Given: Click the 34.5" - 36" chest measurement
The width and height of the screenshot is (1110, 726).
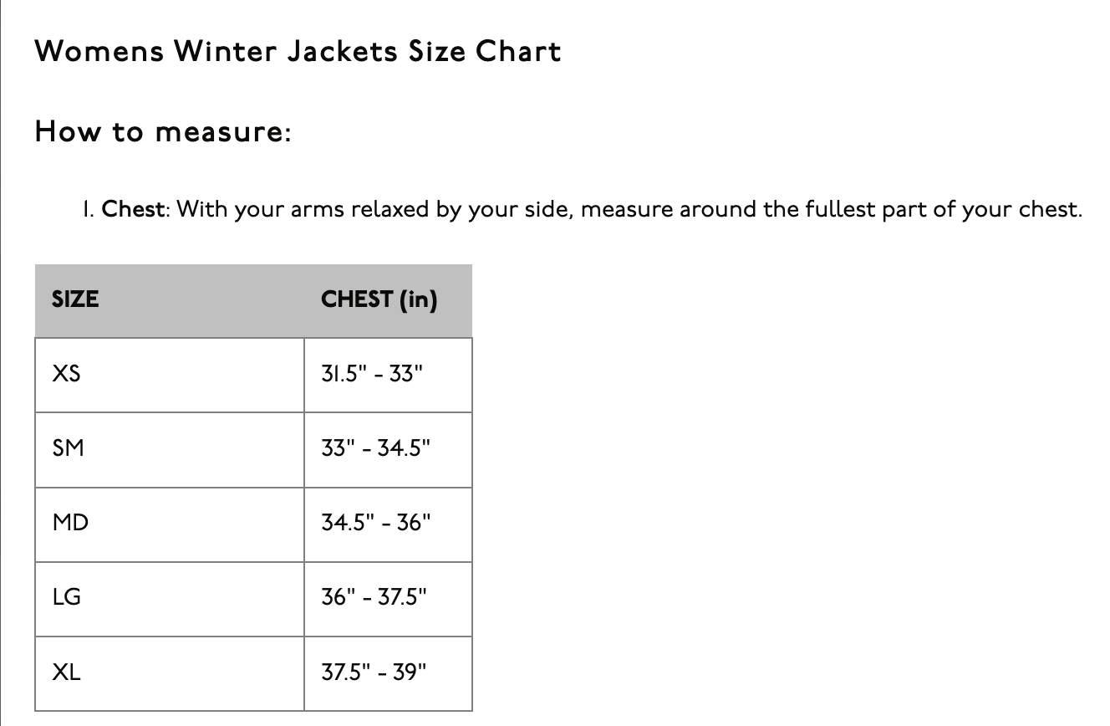Looking at the screenshot, I should [x=375, y=523].
